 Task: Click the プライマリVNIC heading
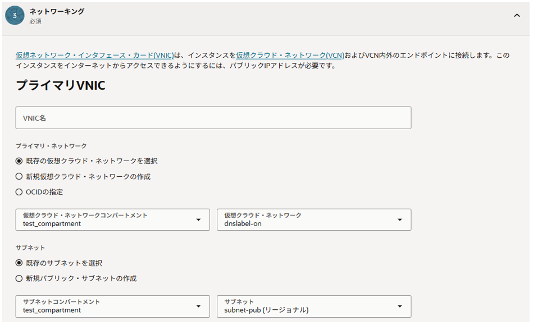[61, 86]
